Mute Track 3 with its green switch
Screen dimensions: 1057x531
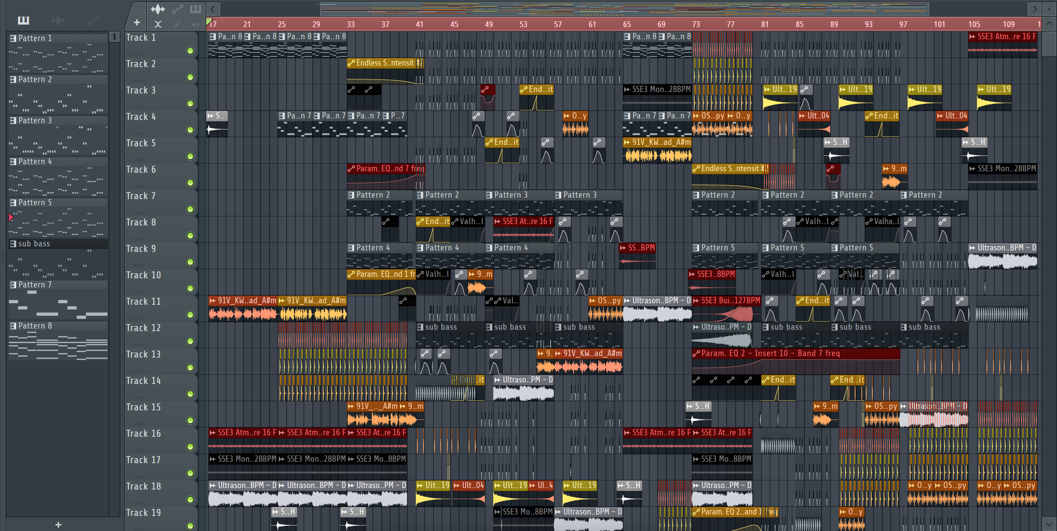point(190,104)
